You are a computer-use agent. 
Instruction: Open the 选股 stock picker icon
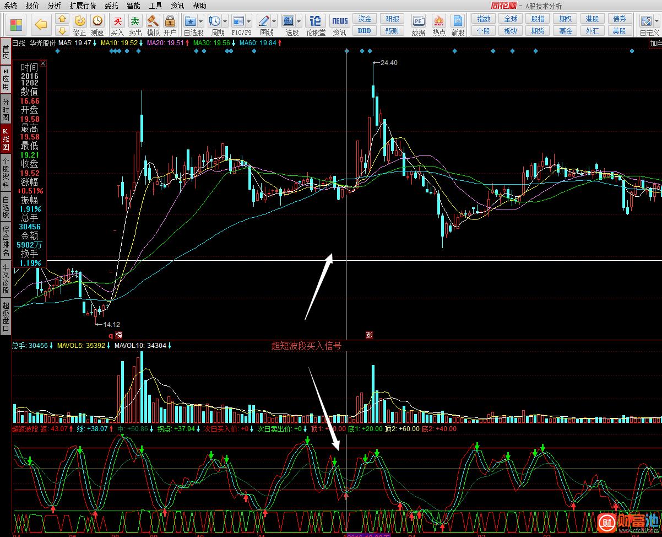(x=289, y=21)
